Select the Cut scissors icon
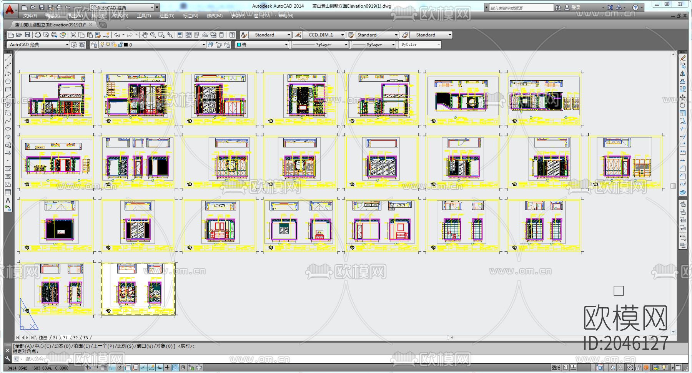Image resolution: width=692 pixels, height=373 pixels. [73, 35]
